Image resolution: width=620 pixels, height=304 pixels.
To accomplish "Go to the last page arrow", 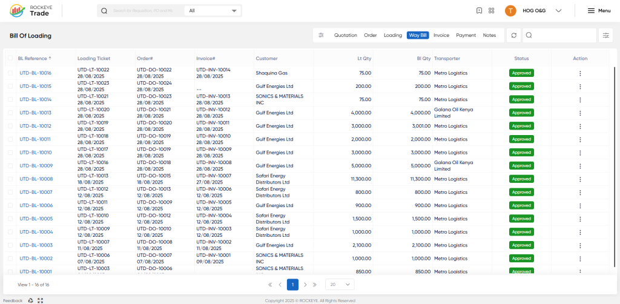I will (315, 285).
